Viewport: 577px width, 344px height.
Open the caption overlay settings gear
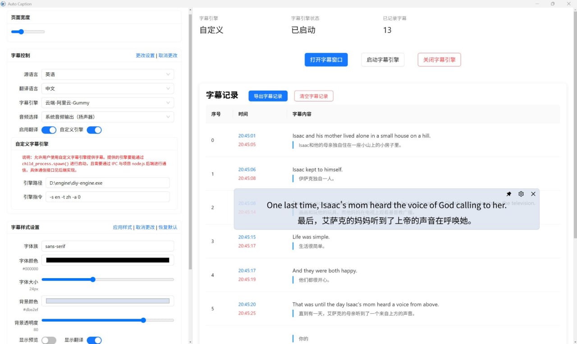pyautogui.click(x=521, y=194)
